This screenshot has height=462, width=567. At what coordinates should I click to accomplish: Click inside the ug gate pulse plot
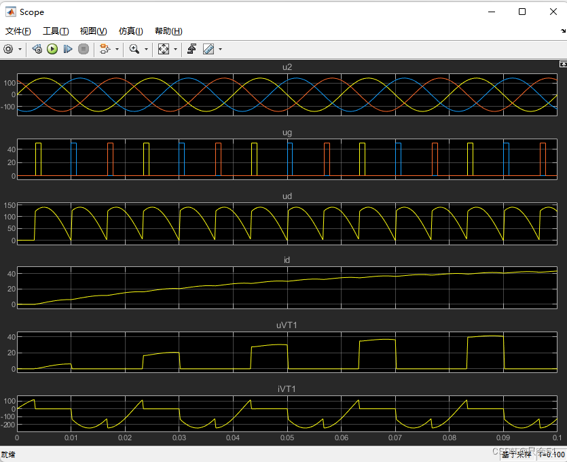[287, 159]
